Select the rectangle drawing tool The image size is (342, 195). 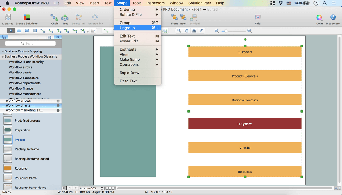click(19, 31)
